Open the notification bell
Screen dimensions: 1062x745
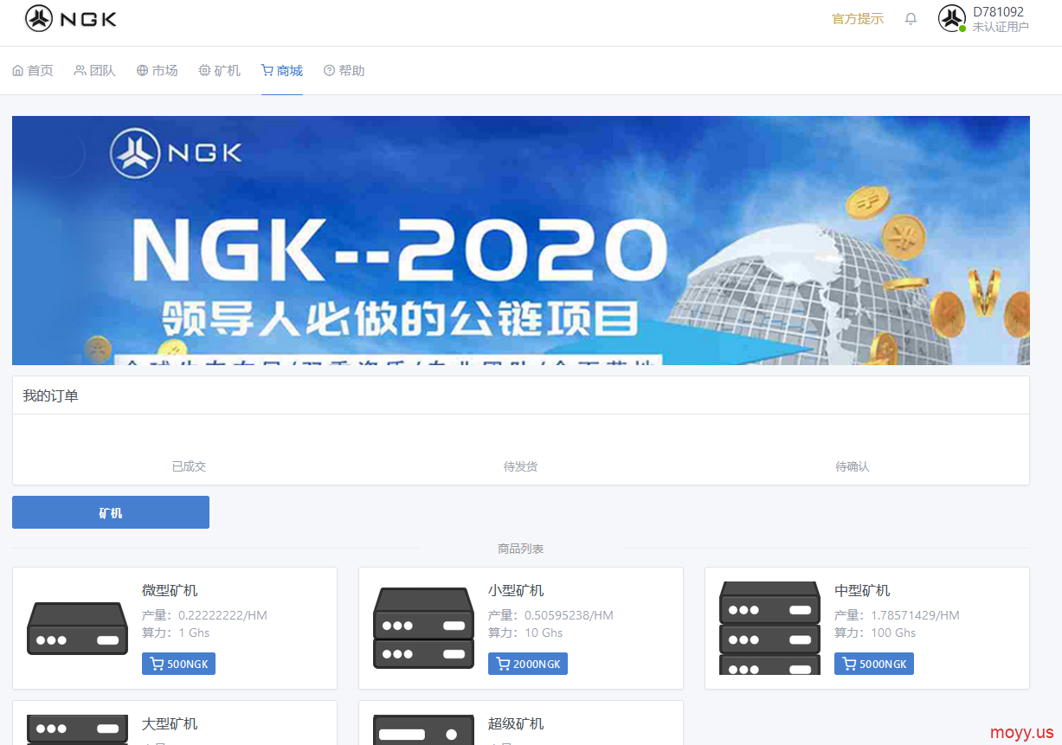point(911,18)
